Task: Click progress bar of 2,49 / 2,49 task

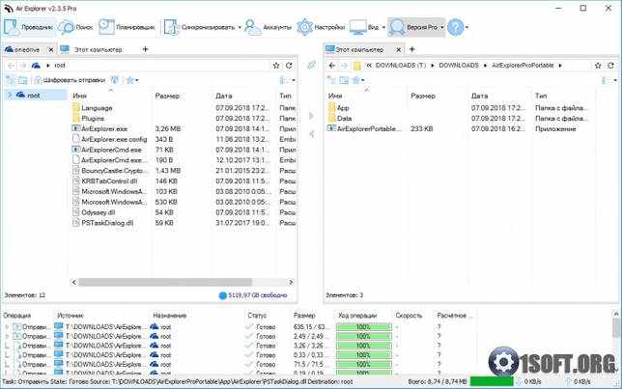Action: 364,336
